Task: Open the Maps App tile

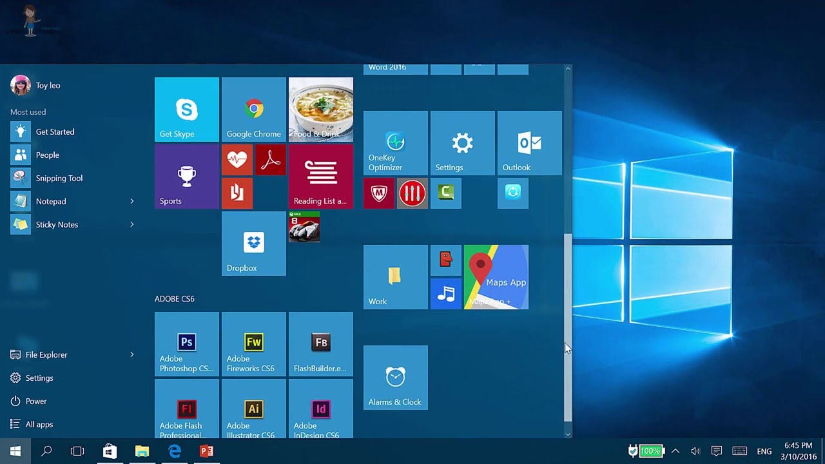Action: (496, 277)
